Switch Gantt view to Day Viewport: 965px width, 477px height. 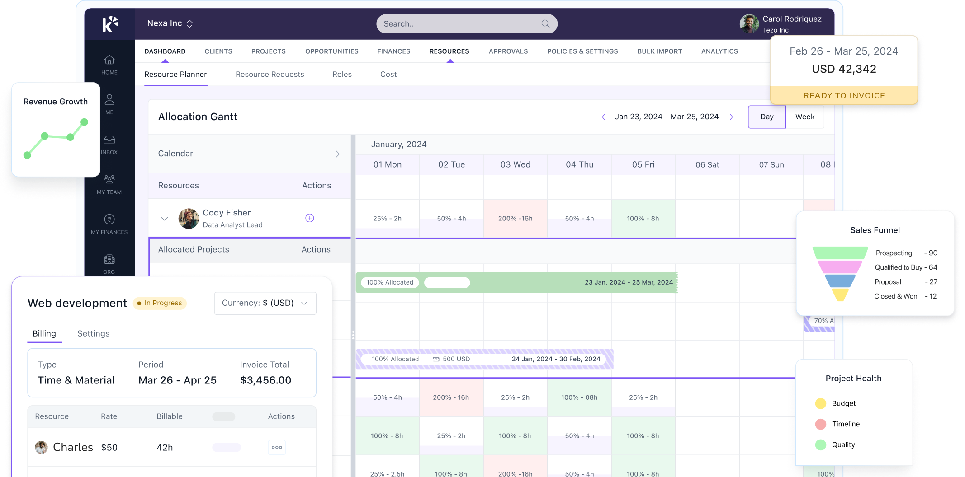click(x=767, y=117)
